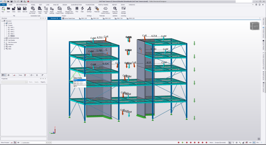This screenshot has height=145, width=266.
Task: Switch to Solver Model Data view tab
Action: (69, 18)
